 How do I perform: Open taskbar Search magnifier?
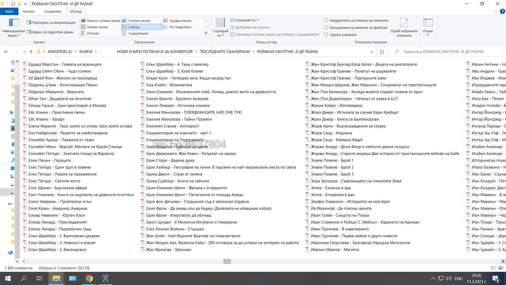24,278
